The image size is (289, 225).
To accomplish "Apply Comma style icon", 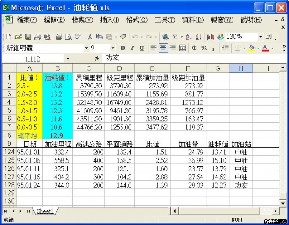I will [x=213, y=48].
